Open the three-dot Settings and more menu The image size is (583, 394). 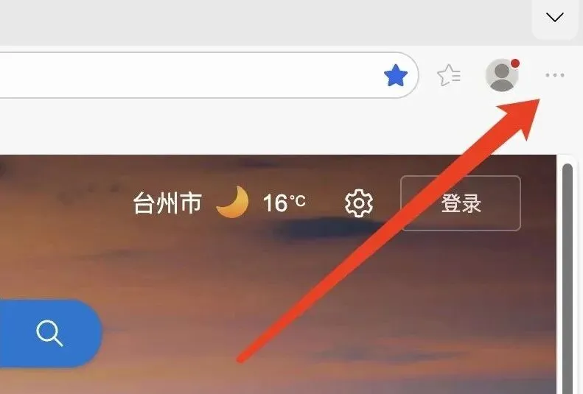(x=555, y=75)
